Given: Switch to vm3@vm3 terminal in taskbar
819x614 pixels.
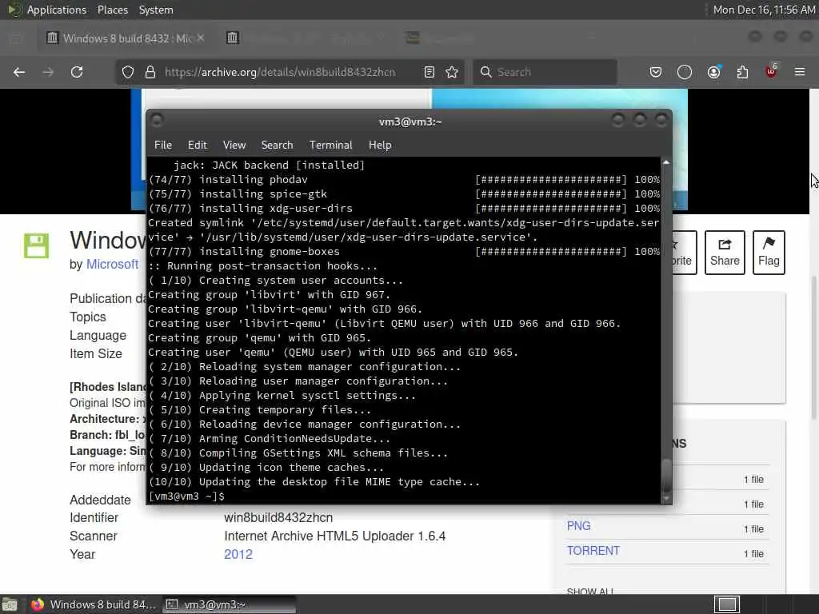Looking at the screenshot, I should point(229,604).
